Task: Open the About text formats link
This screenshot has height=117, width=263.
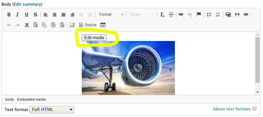Action: tap(232, 109)
